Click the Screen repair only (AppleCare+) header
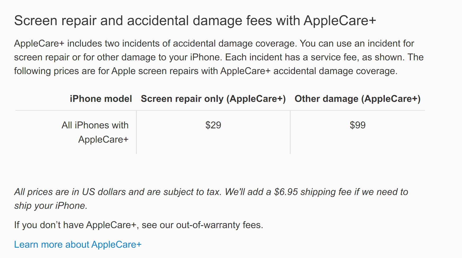The image size is (462, 258). click(x=213, y=99)
